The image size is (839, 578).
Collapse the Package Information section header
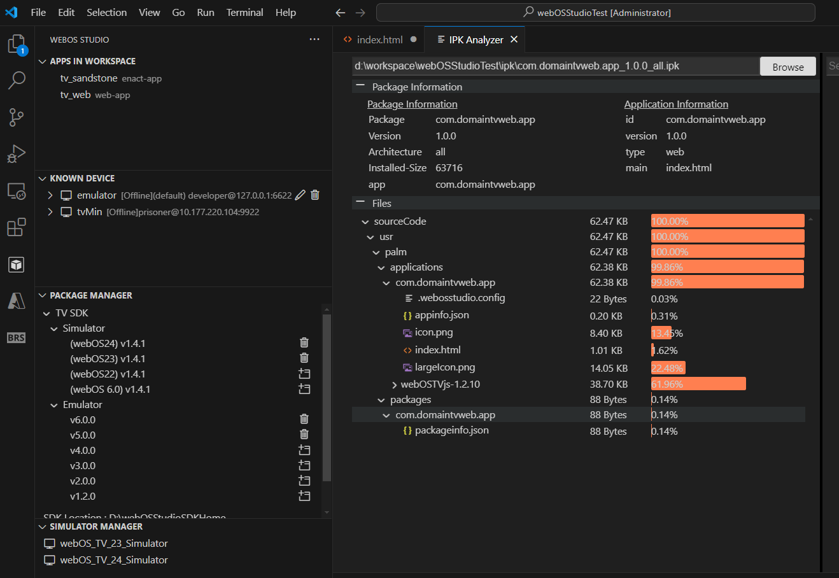click(x=585, y=87)
